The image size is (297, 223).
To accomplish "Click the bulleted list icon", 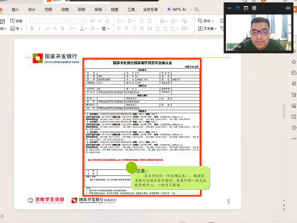I will [119, 21].
